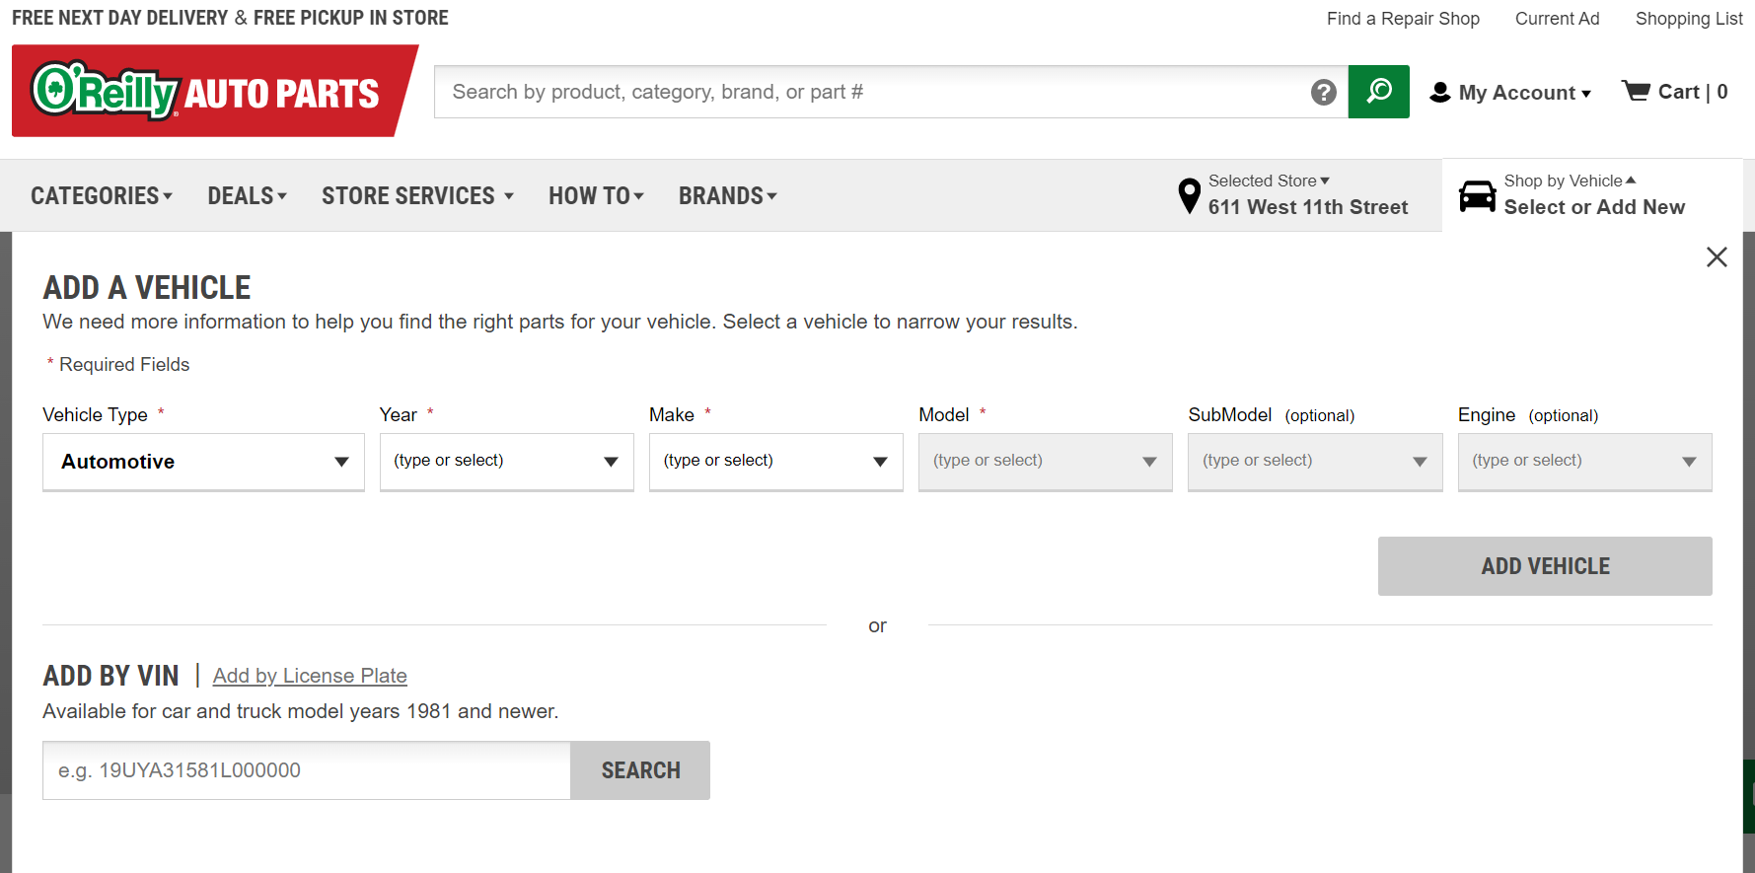Screen dimensions: 1755x873
Task: Click the green search magnifier button
Action: [x=1378, y=92]
